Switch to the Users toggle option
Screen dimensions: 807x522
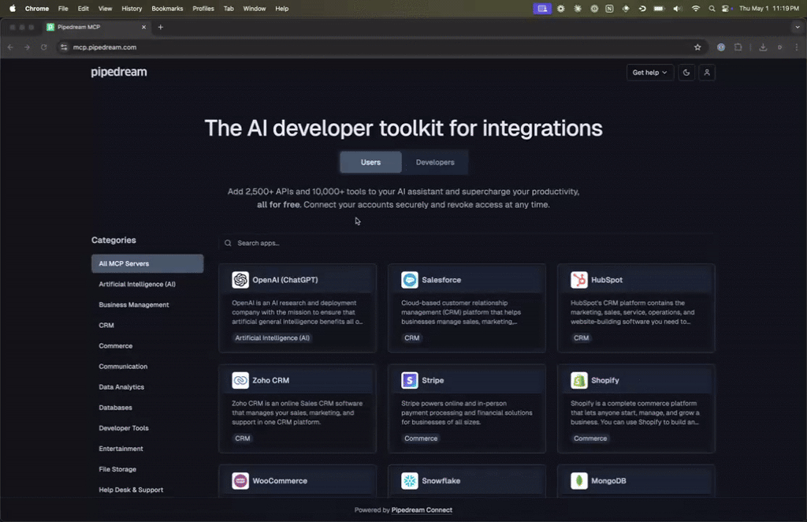pyautogui.click(x=370, y=162)
